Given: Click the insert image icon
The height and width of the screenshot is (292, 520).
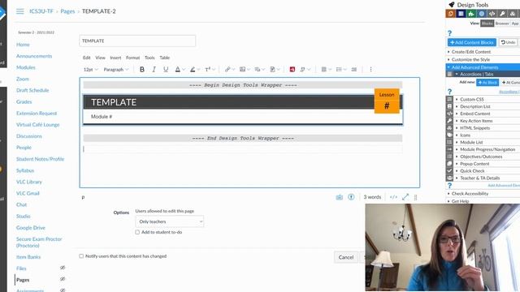Looking at the screenshot, I should pos(242,70).
